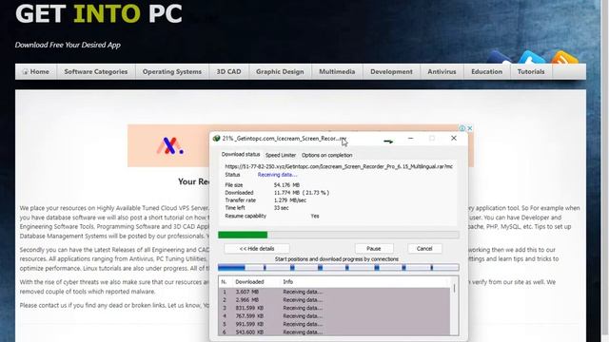
Task: Click the 11.774 MB downloaded value
Action: click(301, 193)
